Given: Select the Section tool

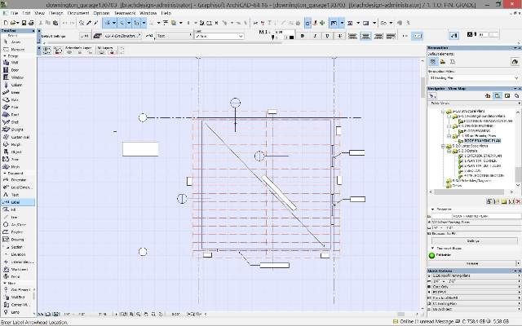Looking at the screenshot, I should 16,247.
